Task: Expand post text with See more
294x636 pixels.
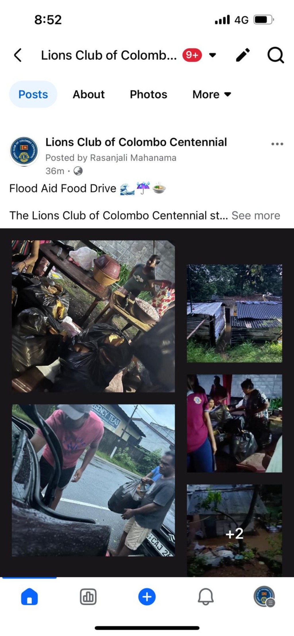Action: point(256,215)
